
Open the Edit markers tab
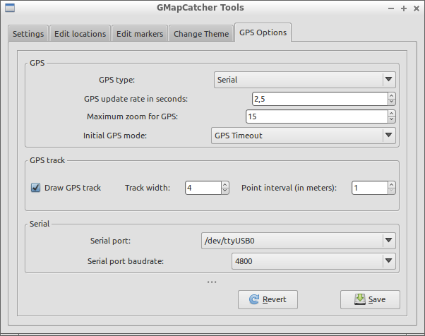pyautogui.click(x=140, y=34)
